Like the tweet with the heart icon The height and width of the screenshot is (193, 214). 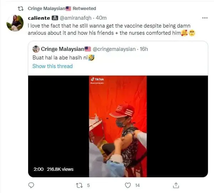click(128, 185)
